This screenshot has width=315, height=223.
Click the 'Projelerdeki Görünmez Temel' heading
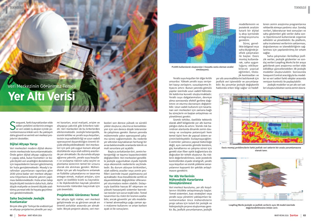(x=78, y=195)
